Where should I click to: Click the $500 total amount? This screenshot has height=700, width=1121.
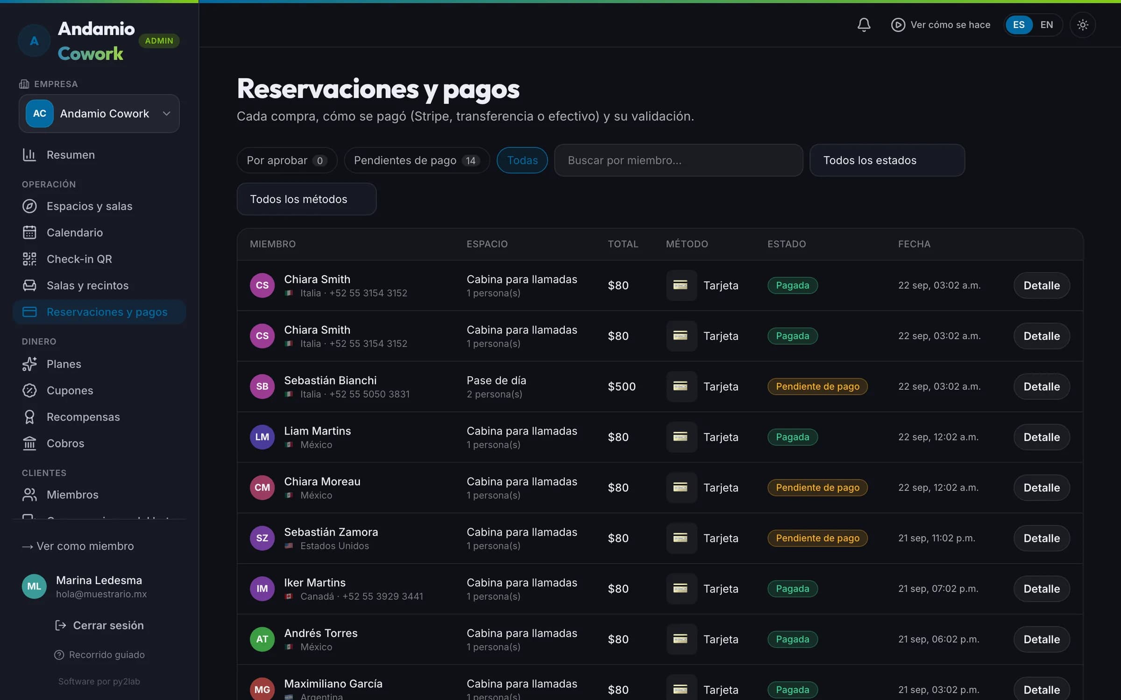[622, 386]
